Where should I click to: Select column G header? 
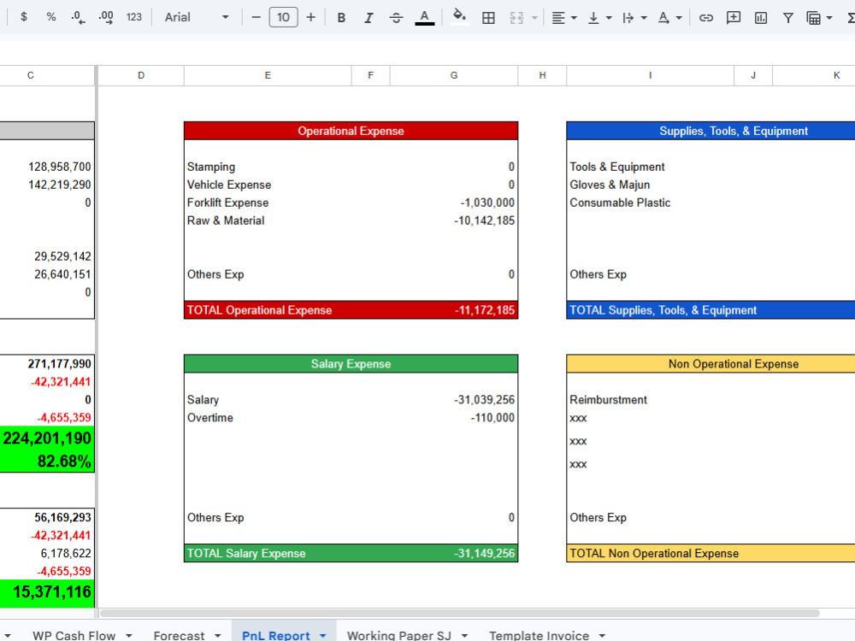coord(454,75)
